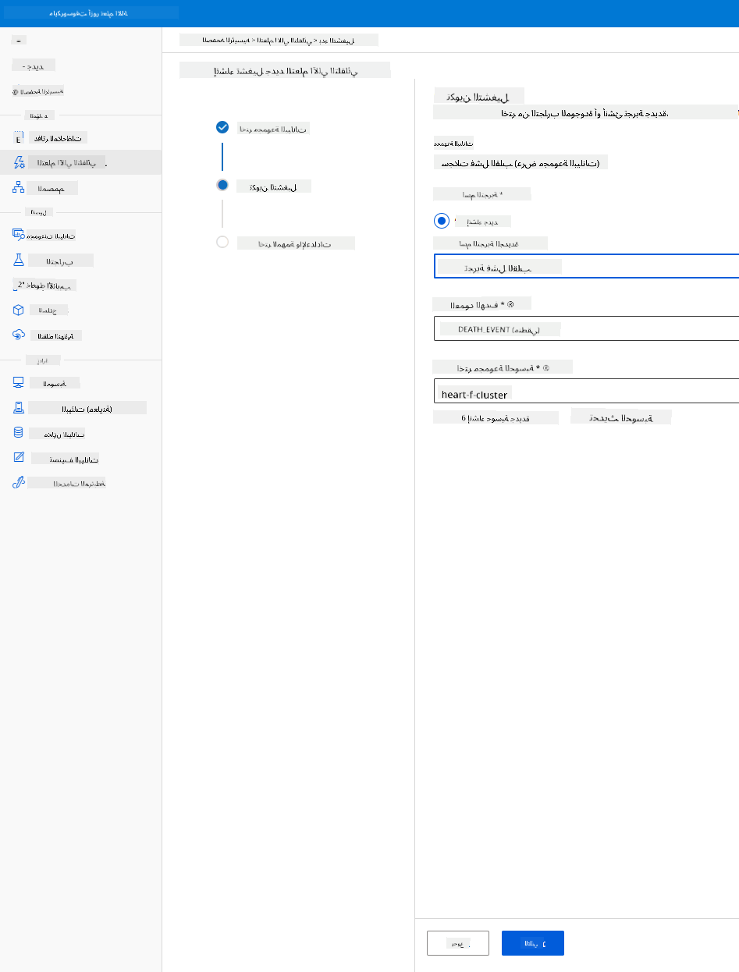The image size is (739, 972).
Task: Open Compute via the monitor icon
Action: pos(20,383)
